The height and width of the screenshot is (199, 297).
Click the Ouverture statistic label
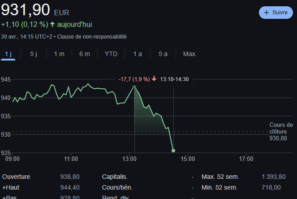click(17, 177)
